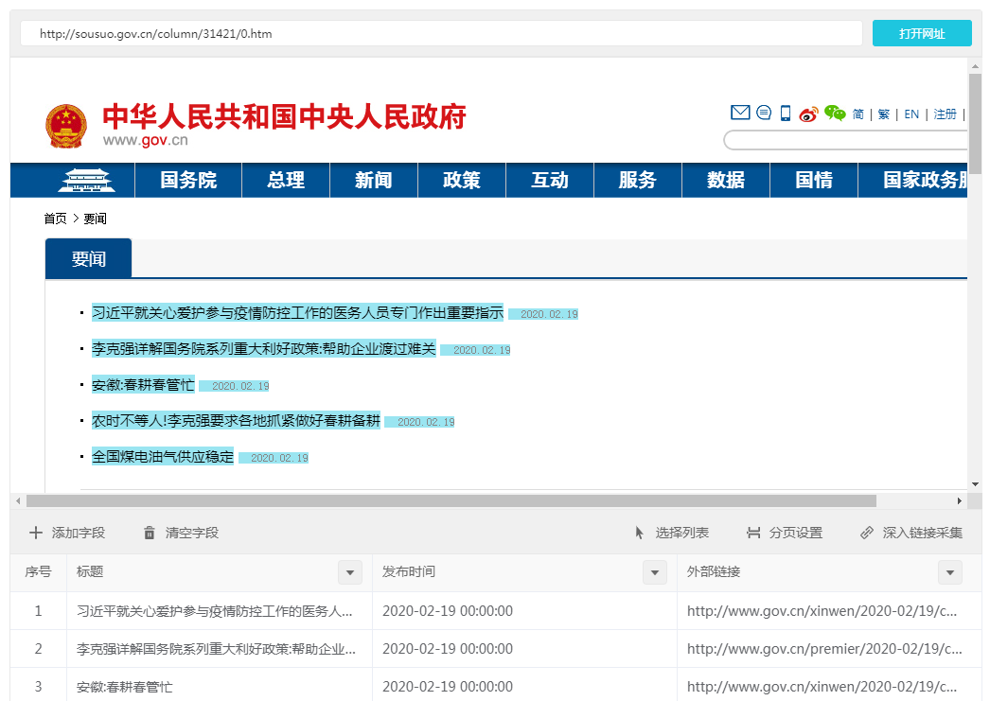Click the scroll-up arrow of vertical scrollbar
Image resolution: width=990 pixels, height=701 pixels.
pyautogui.click(x=976, y=65)
